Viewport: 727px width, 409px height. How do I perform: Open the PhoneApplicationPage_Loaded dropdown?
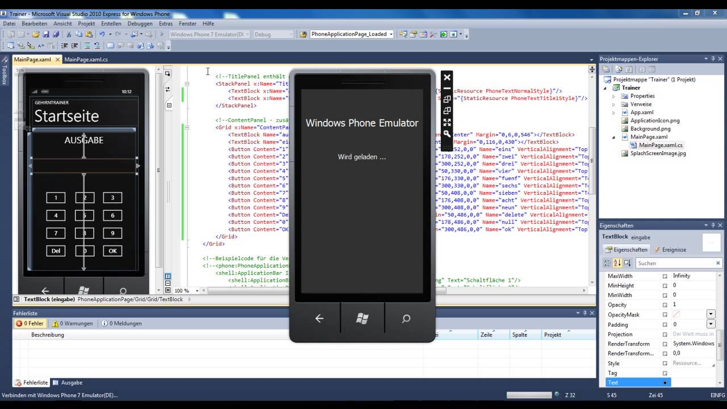[391, 34]
